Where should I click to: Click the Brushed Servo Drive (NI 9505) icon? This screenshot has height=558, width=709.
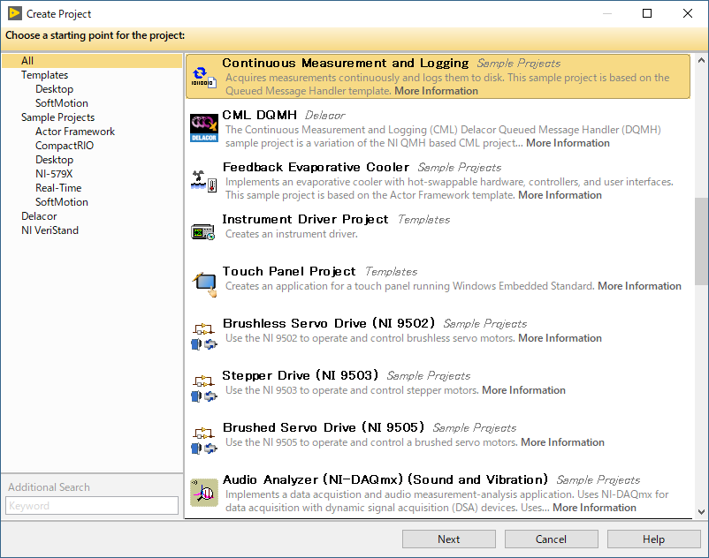click(x=204, y=441)
